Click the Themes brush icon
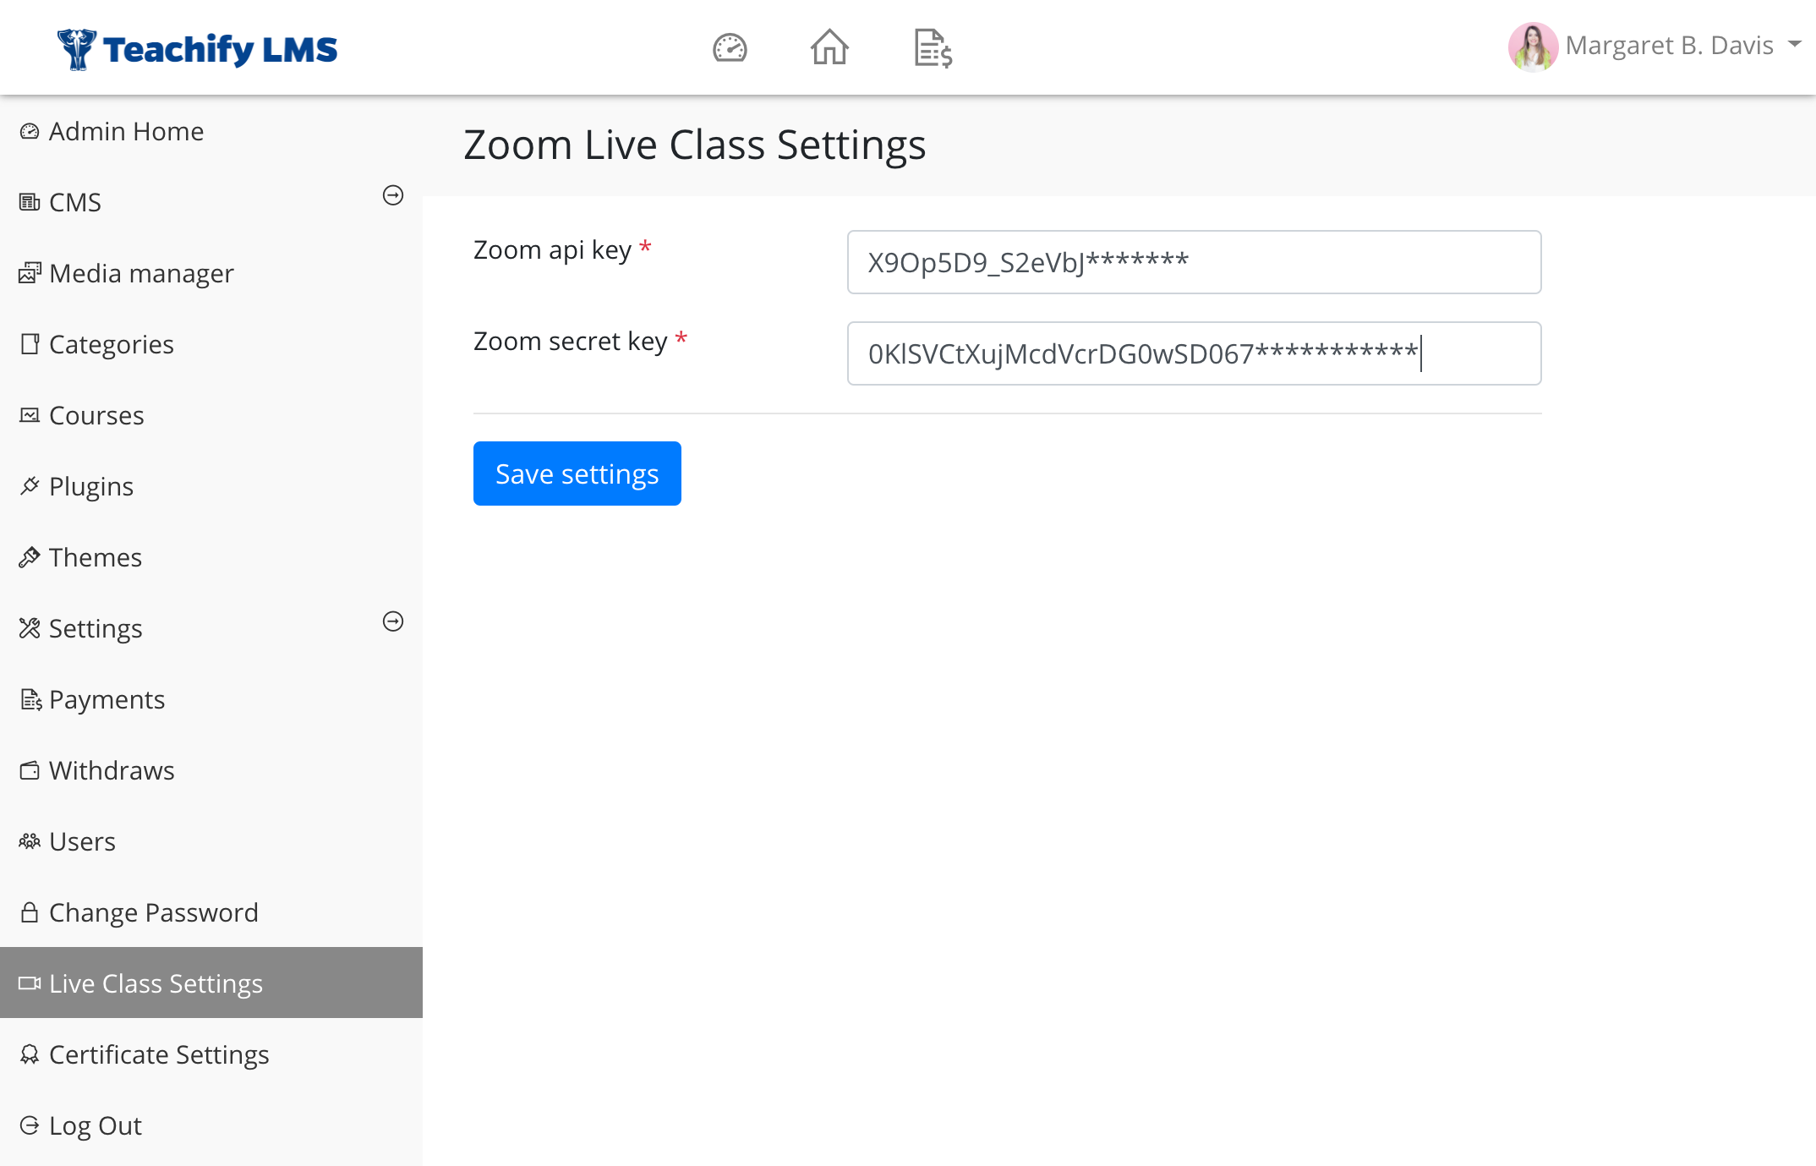Viewport: 1816px width, 1166px height. [30, 557]
